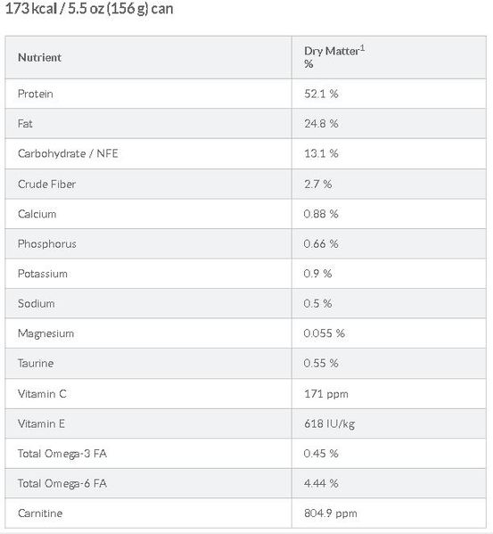The width and height of the screenshot is (493, 534).
Task: Click the Sodium 0.5 % value
Action: [317, 303]
